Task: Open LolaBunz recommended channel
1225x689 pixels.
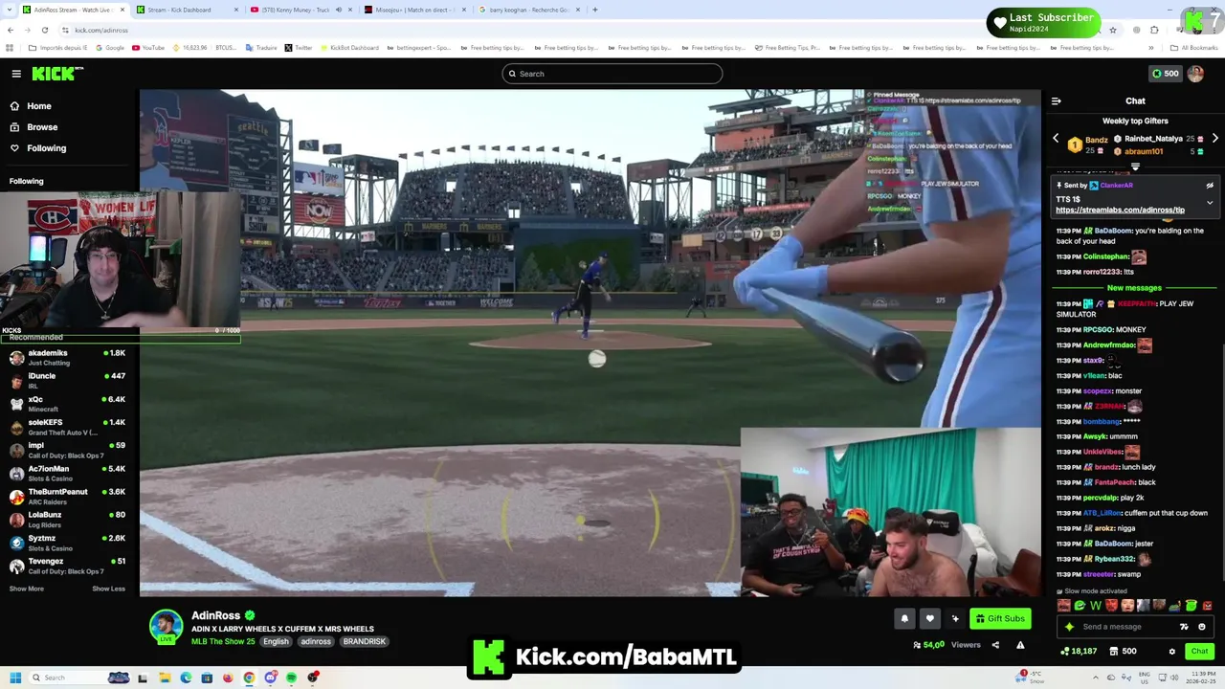Action: pyautogui.click(x=67, y=520)
